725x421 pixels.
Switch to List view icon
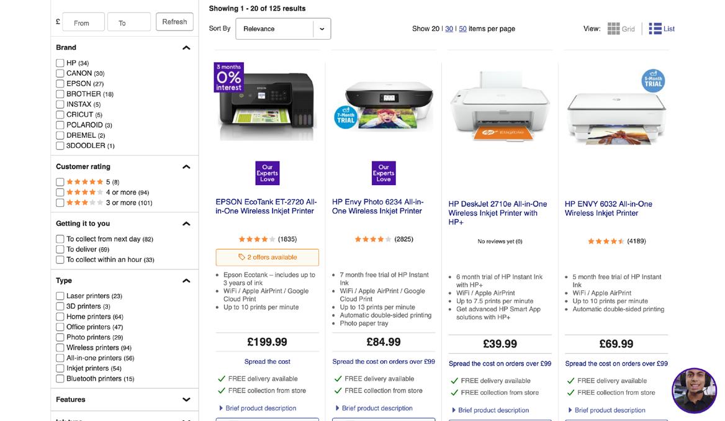(x=655, y=29)
